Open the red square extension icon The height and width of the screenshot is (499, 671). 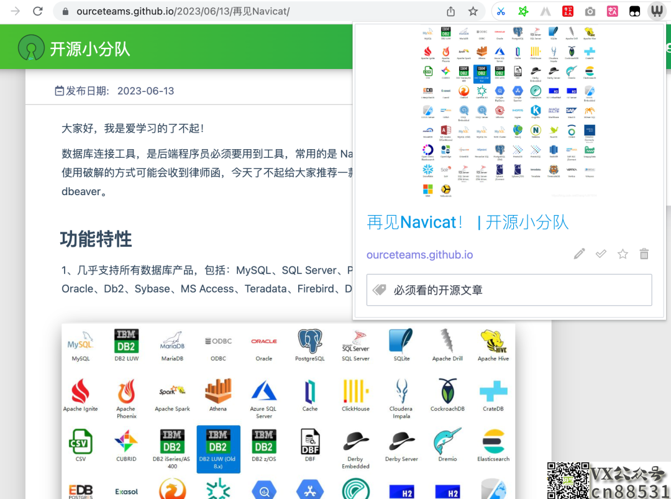pos(568,12)
